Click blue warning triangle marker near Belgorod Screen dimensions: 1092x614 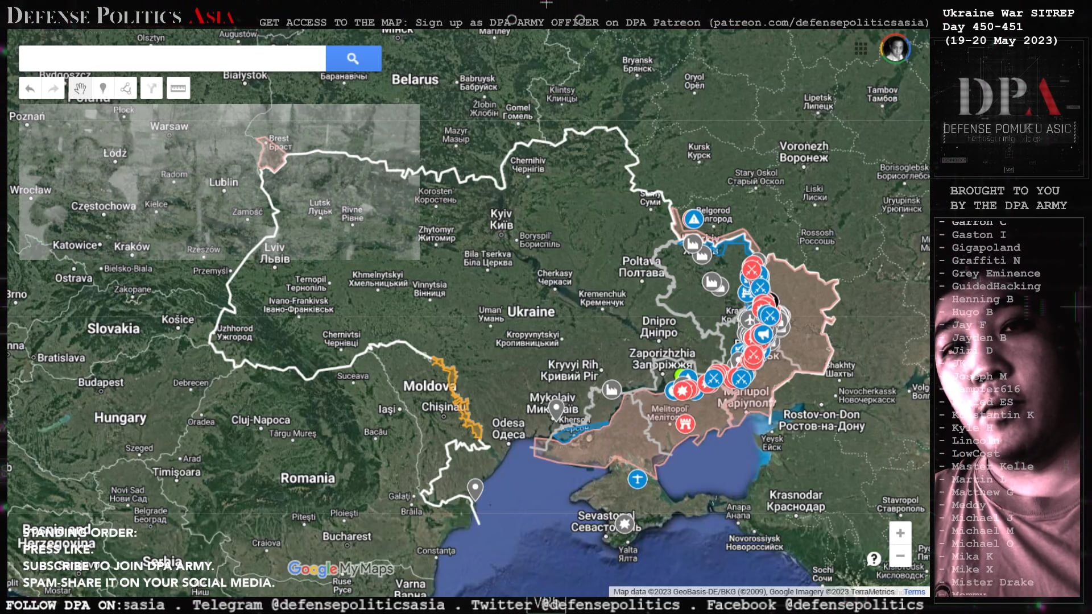(x=693, y=219)
